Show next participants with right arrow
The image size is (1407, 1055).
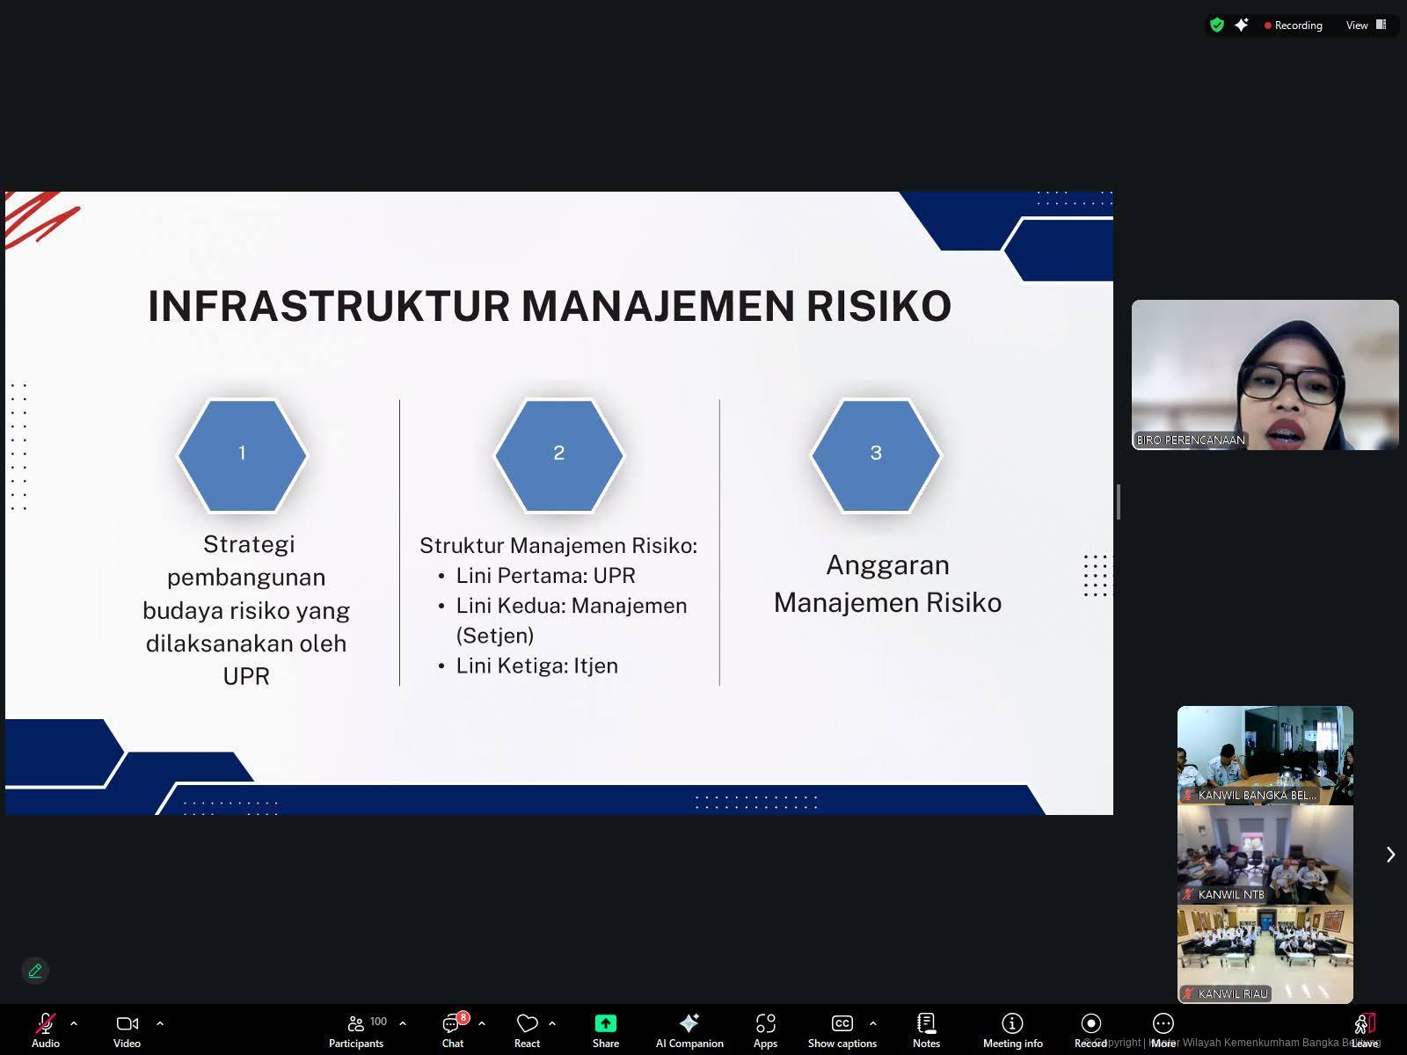tap(1390, 855)
